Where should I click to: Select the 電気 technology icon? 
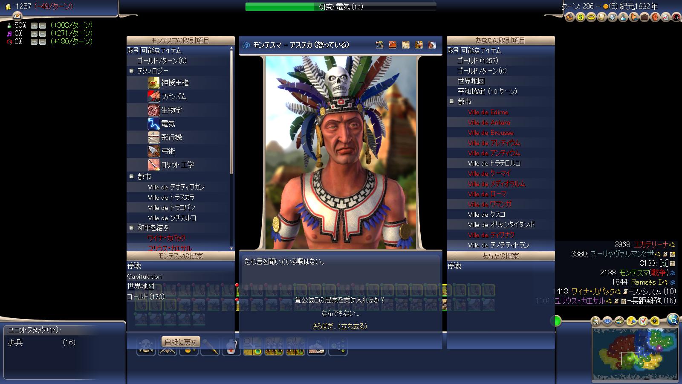point(153,124)
